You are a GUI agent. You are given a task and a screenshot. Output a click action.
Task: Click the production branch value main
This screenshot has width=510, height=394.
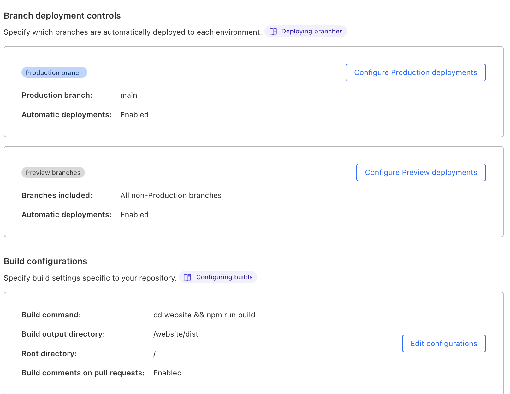point(128,95)
